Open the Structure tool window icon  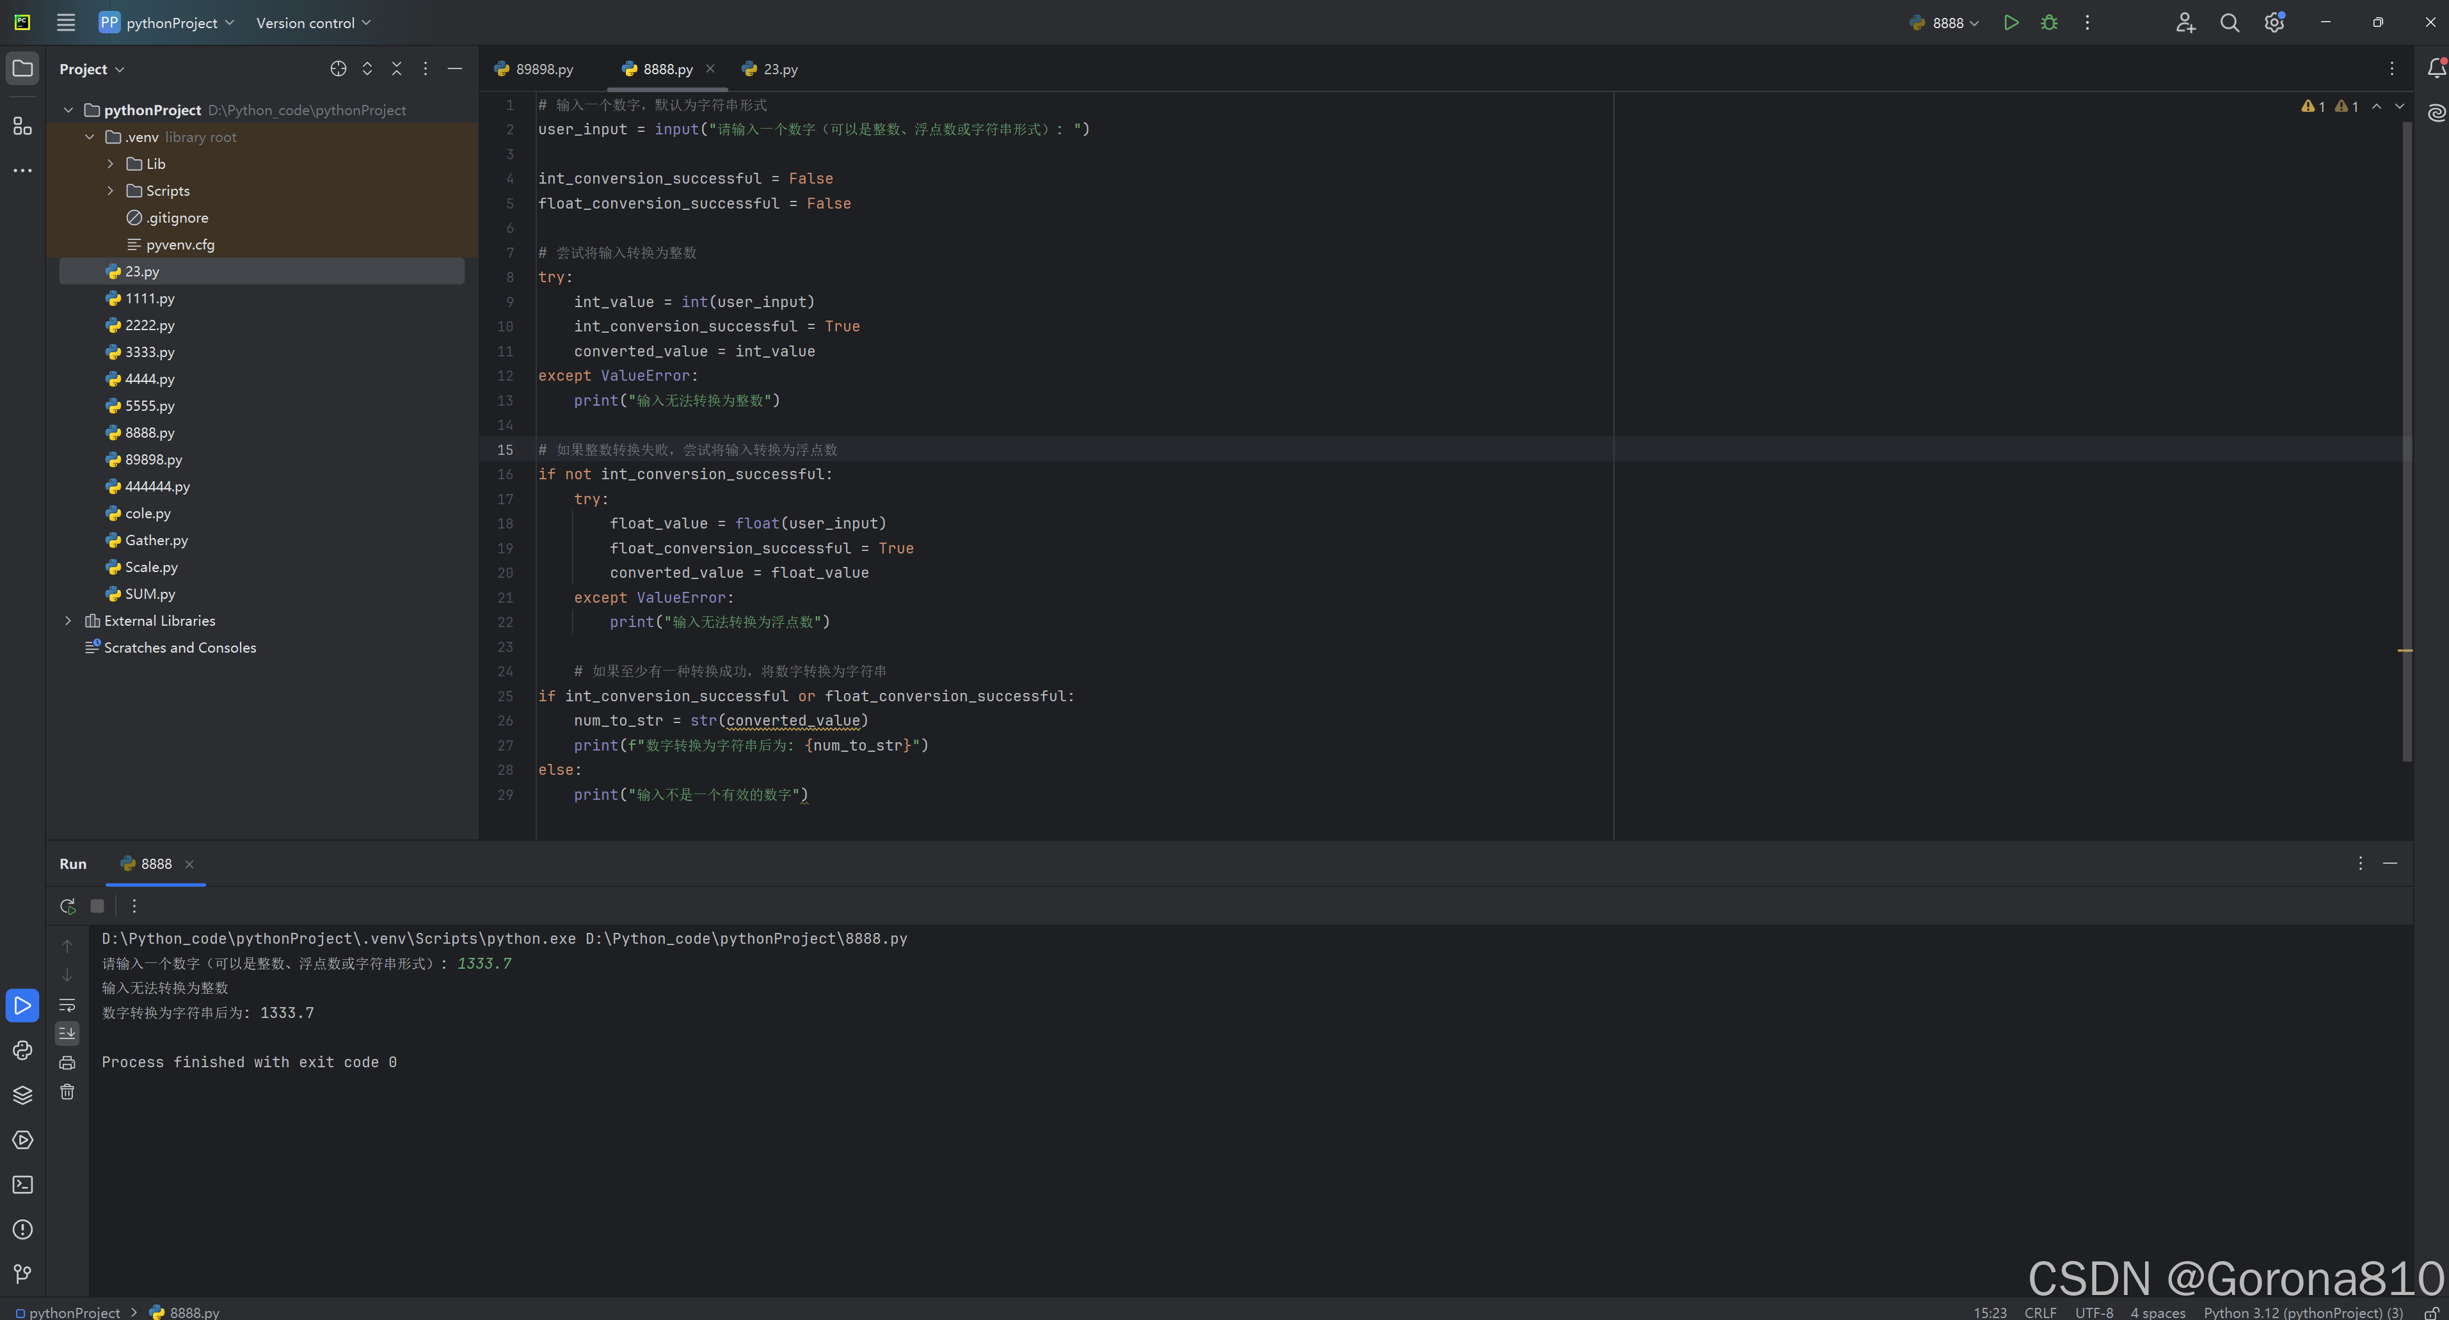[x=23, y=127]
